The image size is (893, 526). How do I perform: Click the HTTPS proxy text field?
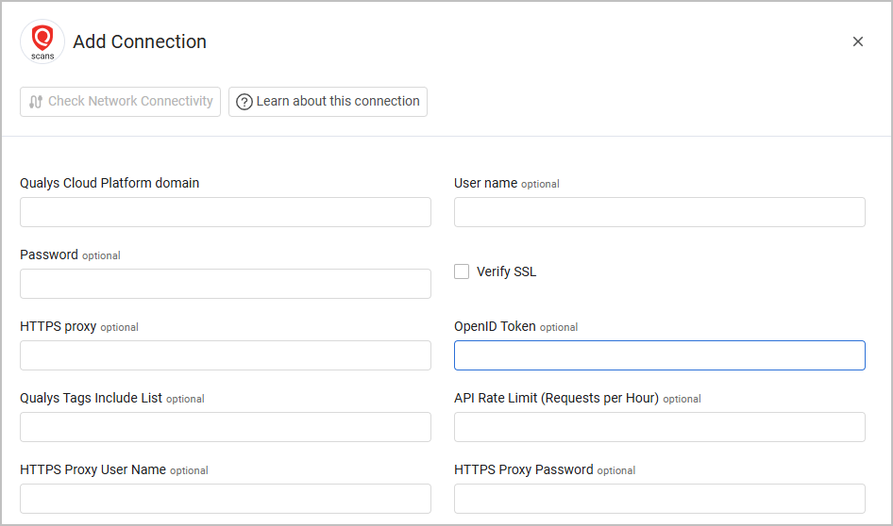click(x=226, y=355)
